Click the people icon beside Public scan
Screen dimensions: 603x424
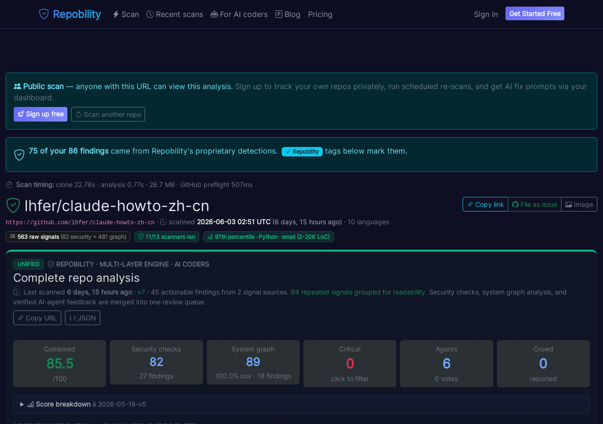(17, 86)
